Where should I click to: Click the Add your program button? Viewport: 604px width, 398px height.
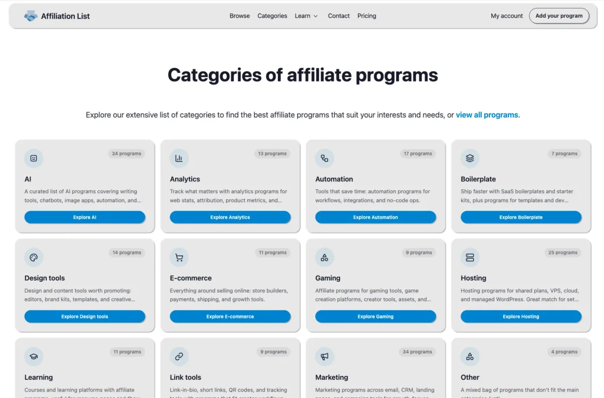(559, 16)
